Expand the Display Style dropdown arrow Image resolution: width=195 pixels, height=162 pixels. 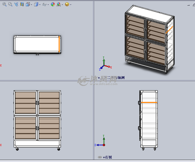click(39, 5)
